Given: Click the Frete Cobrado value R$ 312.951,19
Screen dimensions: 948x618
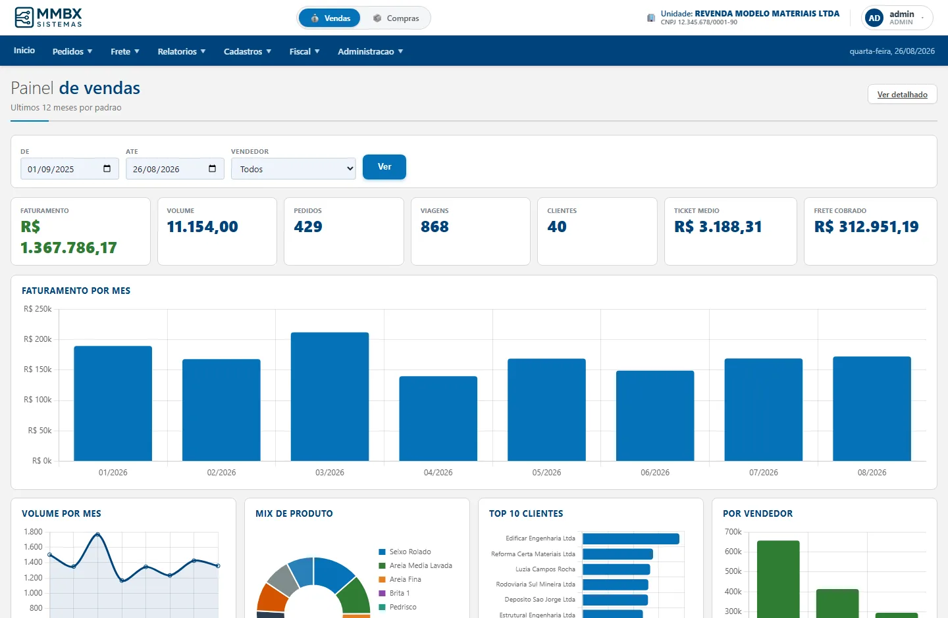Looking at the screenshot, I should tap(866, 227).
